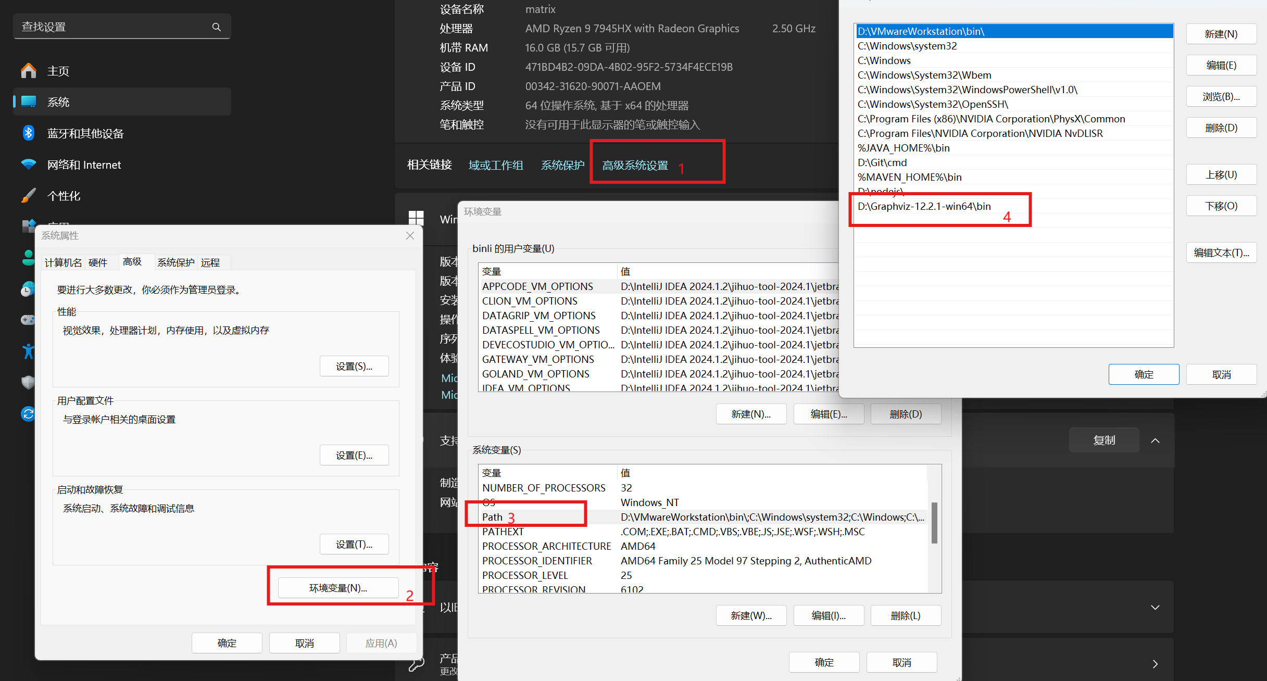Click 新建(W)... for system variables
Image resolution: width=1267 pixels, height=681 pixels.
pos(751,615)
